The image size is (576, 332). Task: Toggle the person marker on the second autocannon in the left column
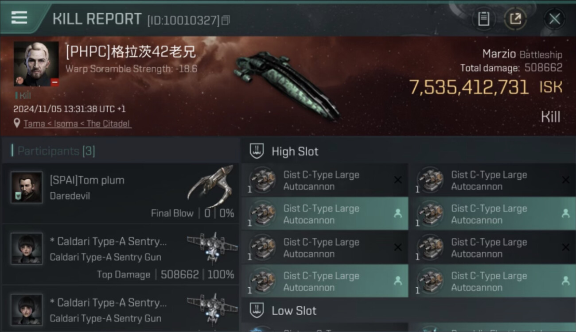point(398,213)
